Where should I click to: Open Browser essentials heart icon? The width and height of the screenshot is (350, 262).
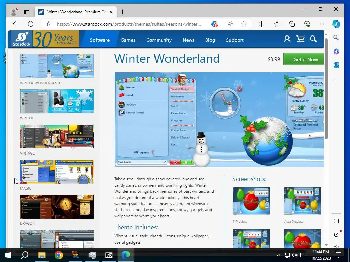pyautogui.click(x=307, y=24)
